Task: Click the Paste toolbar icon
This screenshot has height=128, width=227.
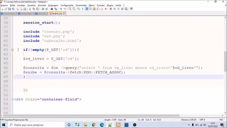Action: (x=38, y=9)
